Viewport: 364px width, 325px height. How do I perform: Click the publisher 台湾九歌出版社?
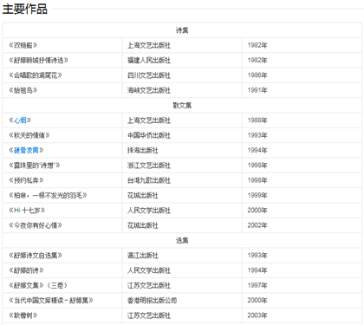[x=149, y=180]
